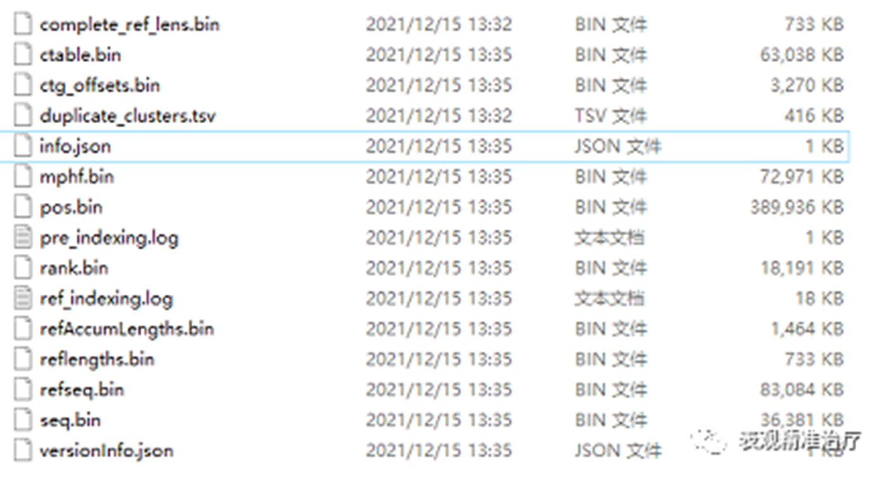Click the ref_indexing.log text document icon
The width and height of the screenshot is (888, 479).
[x=23, y=299]
